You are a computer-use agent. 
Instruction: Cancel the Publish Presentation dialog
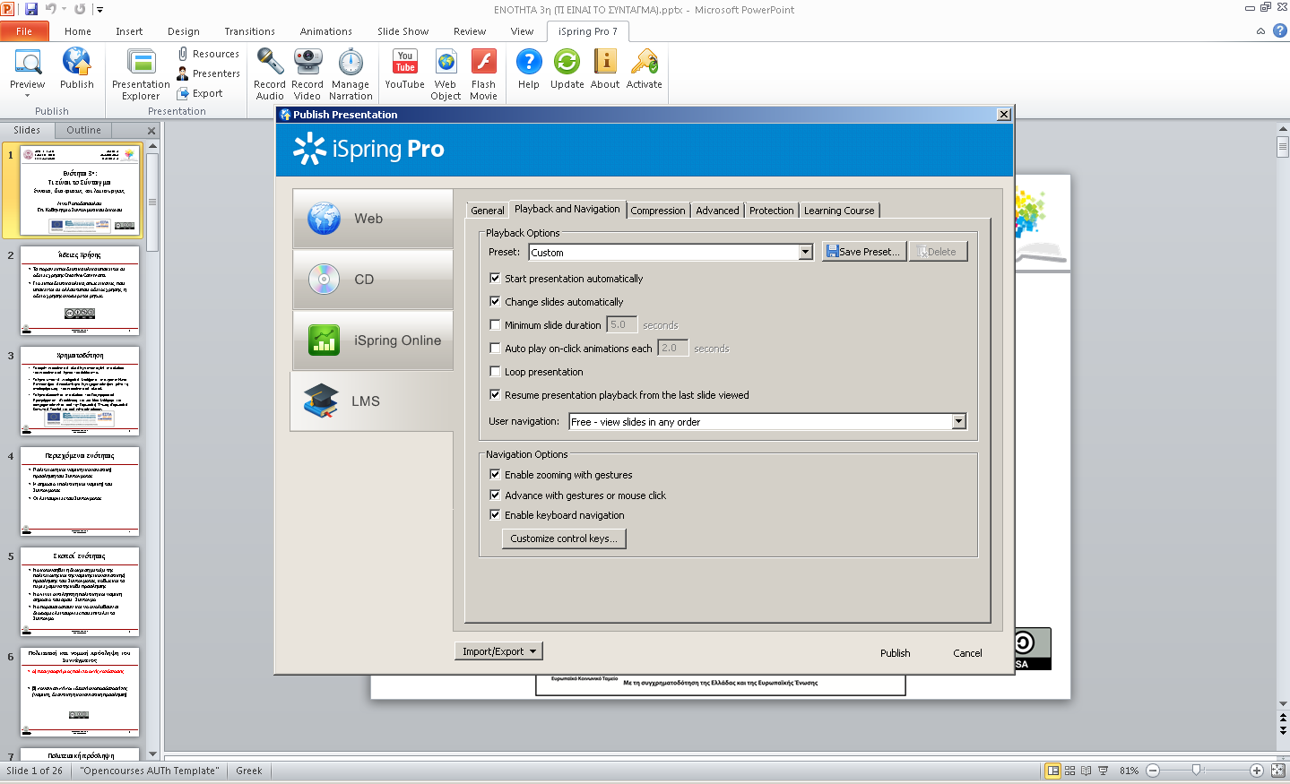[x=967, y=653]
